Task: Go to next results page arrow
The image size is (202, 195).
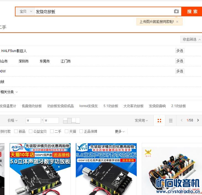Action: tap(198, 120)
